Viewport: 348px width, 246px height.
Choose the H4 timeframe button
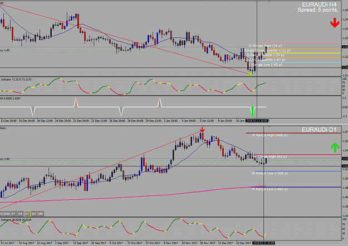tap(20, 214)
